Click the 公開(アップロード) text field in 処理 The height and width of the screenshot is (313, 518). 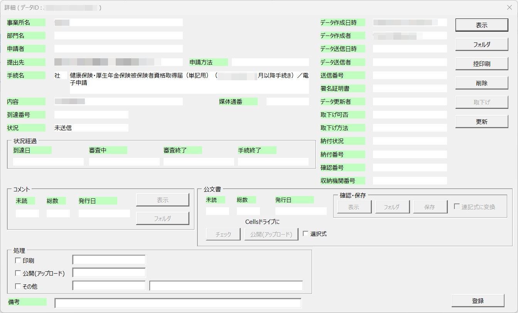(x=109, y=272)
